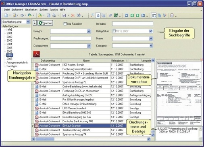Click into the Rechnungsnr. input field

(71, 38)
